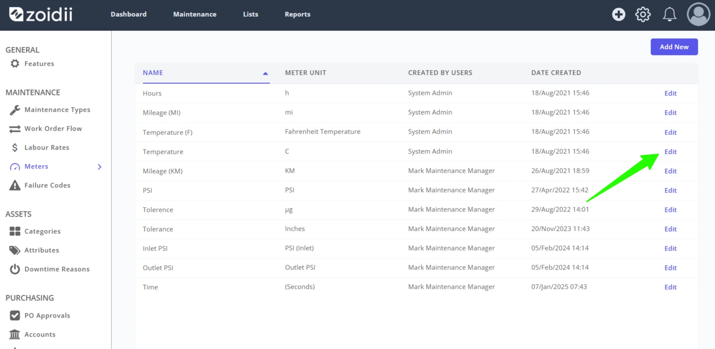Image resolution: width=715 pixels, height=349 pixels.
Task: Open asset Attributes settings
Action: (42, 250)
